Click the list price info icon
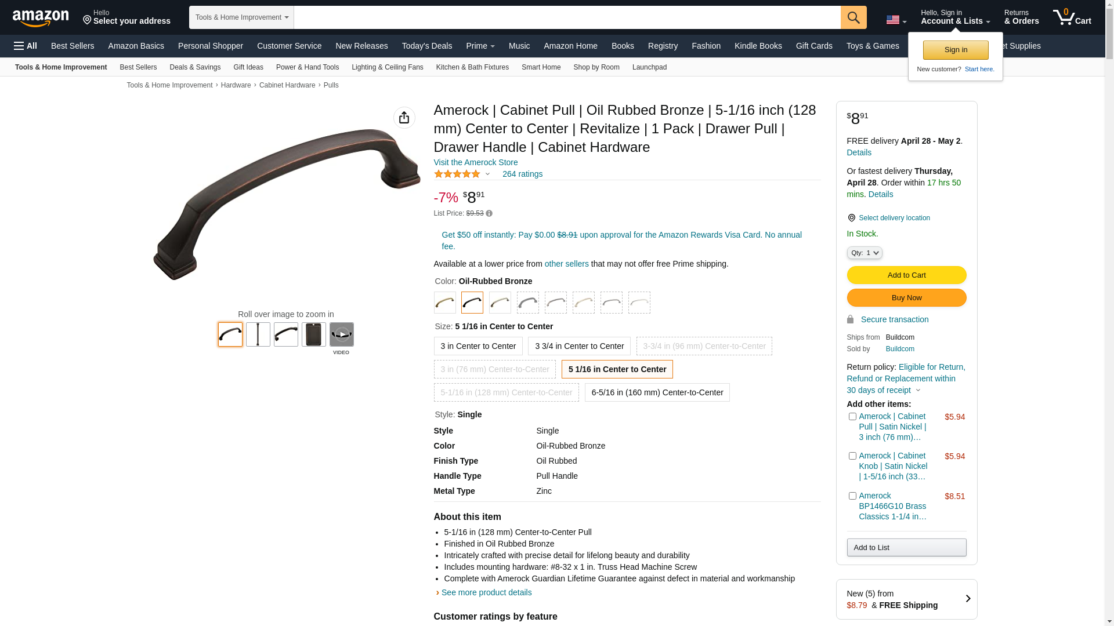Screen dimensions: 1114x626 pos(489,214)
